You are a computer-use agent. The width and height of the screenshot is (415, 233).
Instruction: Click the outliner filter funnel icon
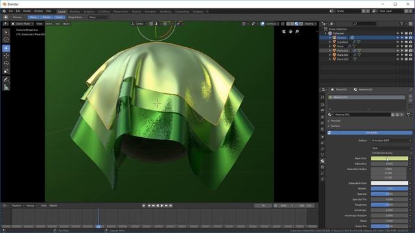pyautogui.click(x=402, y=24)
